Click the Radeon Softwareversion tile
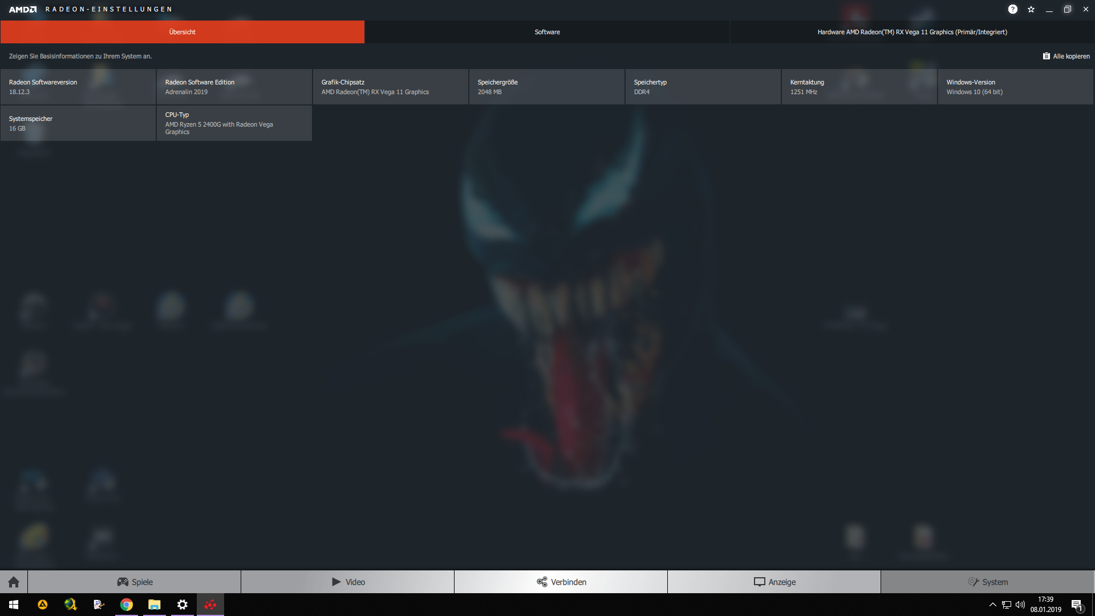1095x616 pixels. point(78,87)
